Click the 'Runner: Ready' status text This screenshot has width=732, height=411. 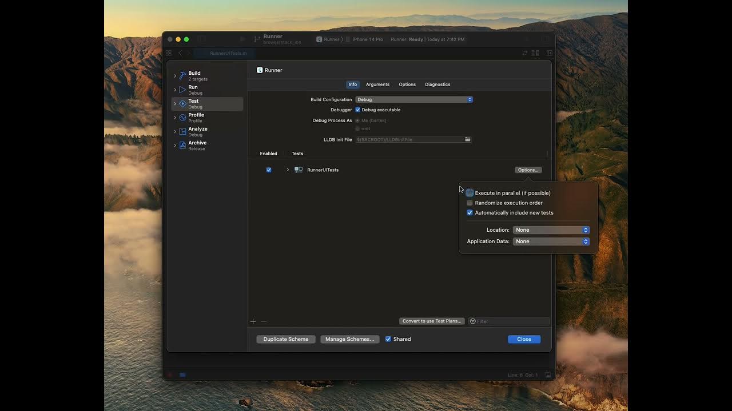click(407, 39)
